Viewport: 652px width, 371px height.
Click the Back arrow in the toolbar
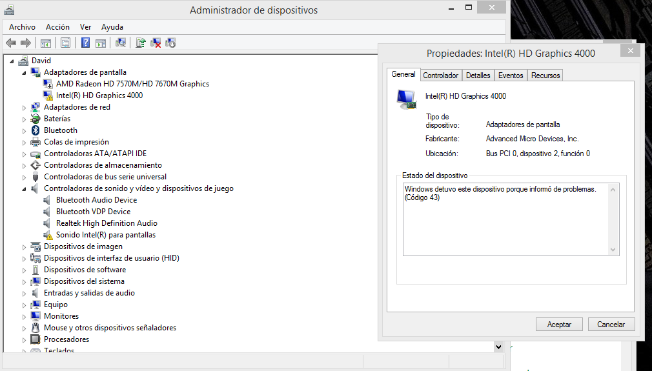11,43
